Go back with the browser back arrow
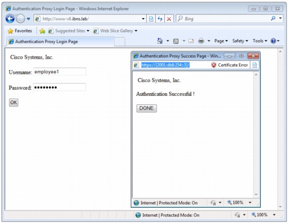The width and height of the screenshot is (289, 224). pos(10,19)
